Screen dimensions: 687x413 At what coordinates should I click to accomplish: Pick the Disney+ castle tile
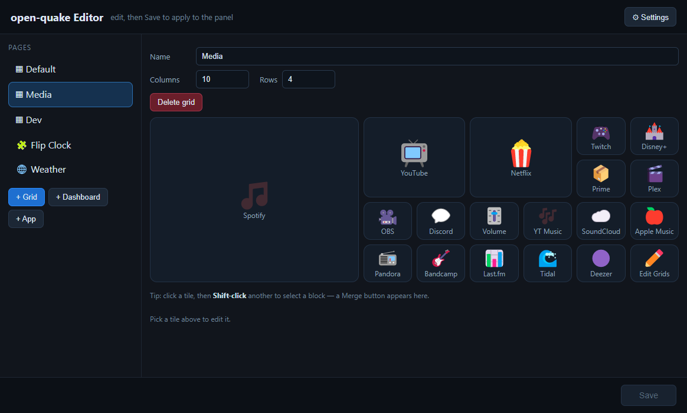point(654,136)
